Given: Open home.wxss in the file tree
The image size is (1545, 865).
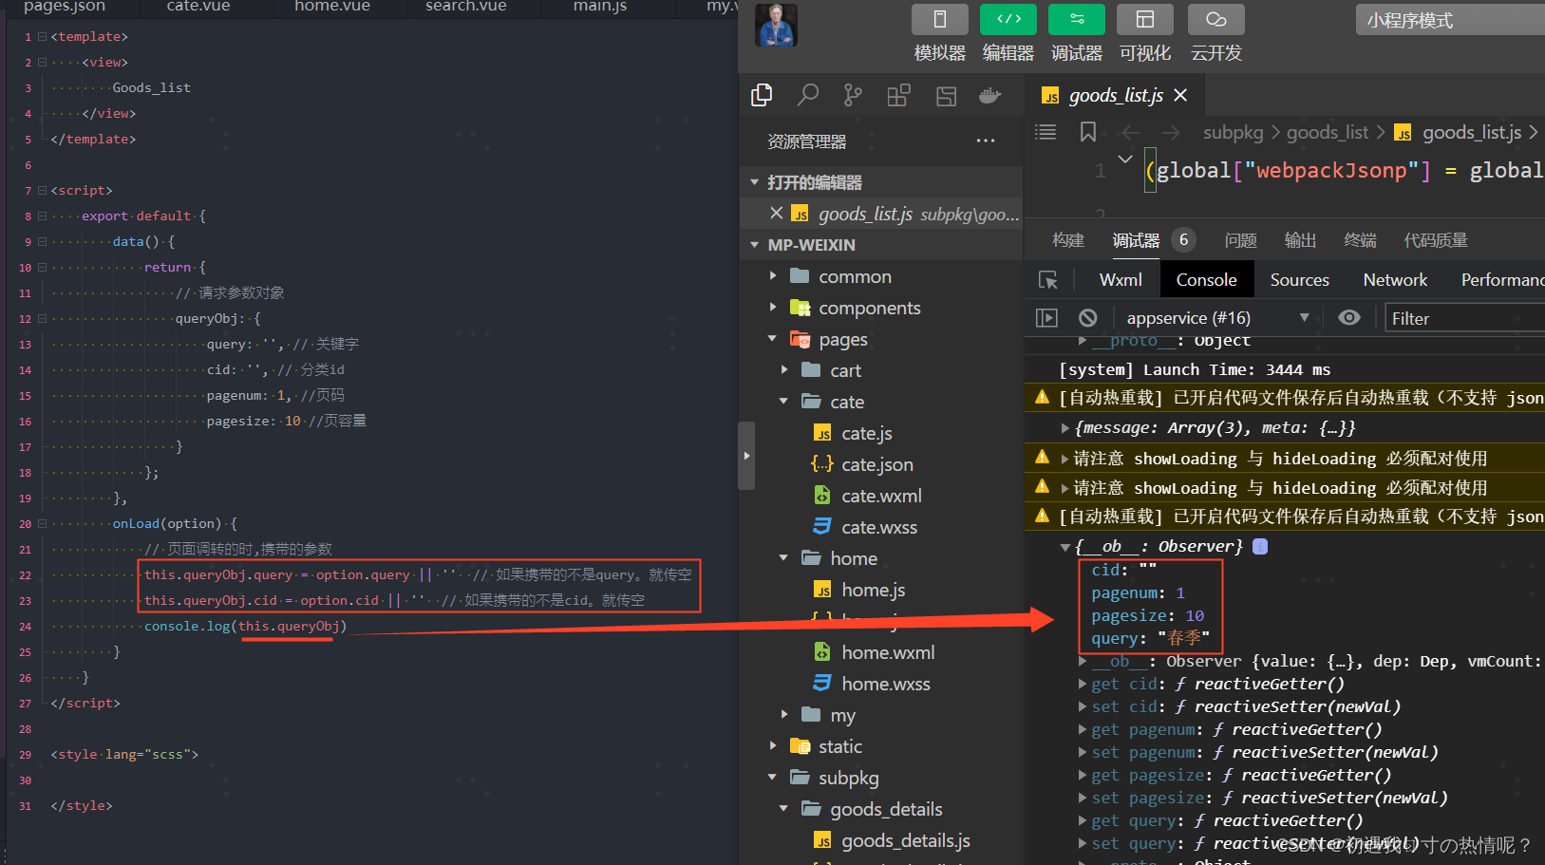Looking at the screenshot, I should 885,684.
